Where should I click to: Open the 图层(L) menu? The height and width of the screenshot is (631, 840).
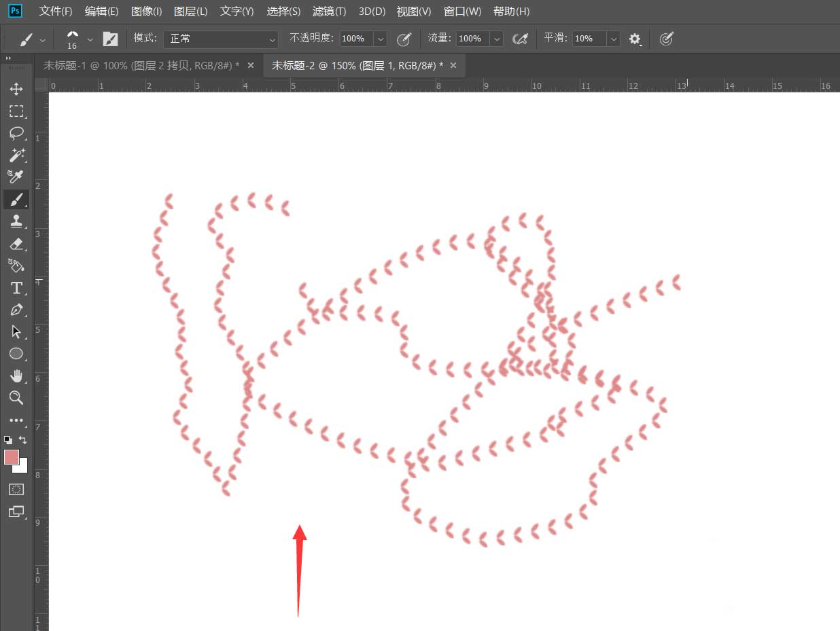pyautogui.click(x=190, y=12)
